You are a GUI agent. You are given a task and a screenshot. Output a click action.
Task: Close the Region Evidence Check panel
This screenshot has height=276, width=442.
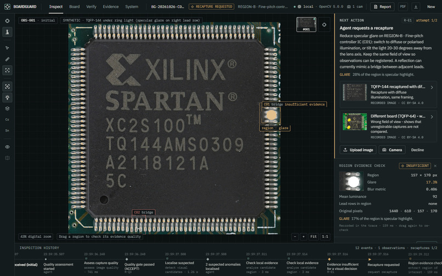pos(435,166)
